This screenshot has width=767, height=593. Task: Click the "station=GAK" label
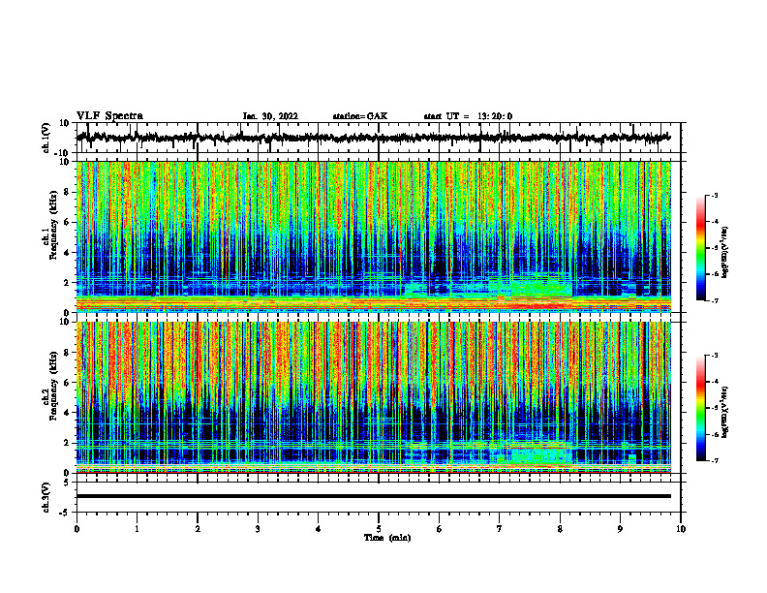coord(360,116)
